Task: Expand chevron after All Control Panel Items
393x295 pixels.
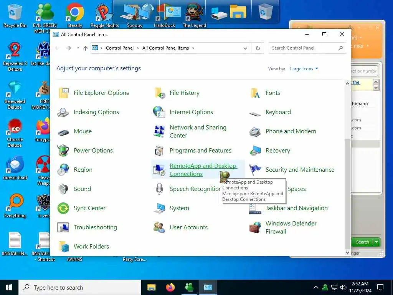Action: 193,48
